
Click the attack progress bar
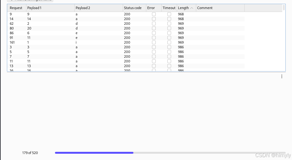[x=170, y=153]
